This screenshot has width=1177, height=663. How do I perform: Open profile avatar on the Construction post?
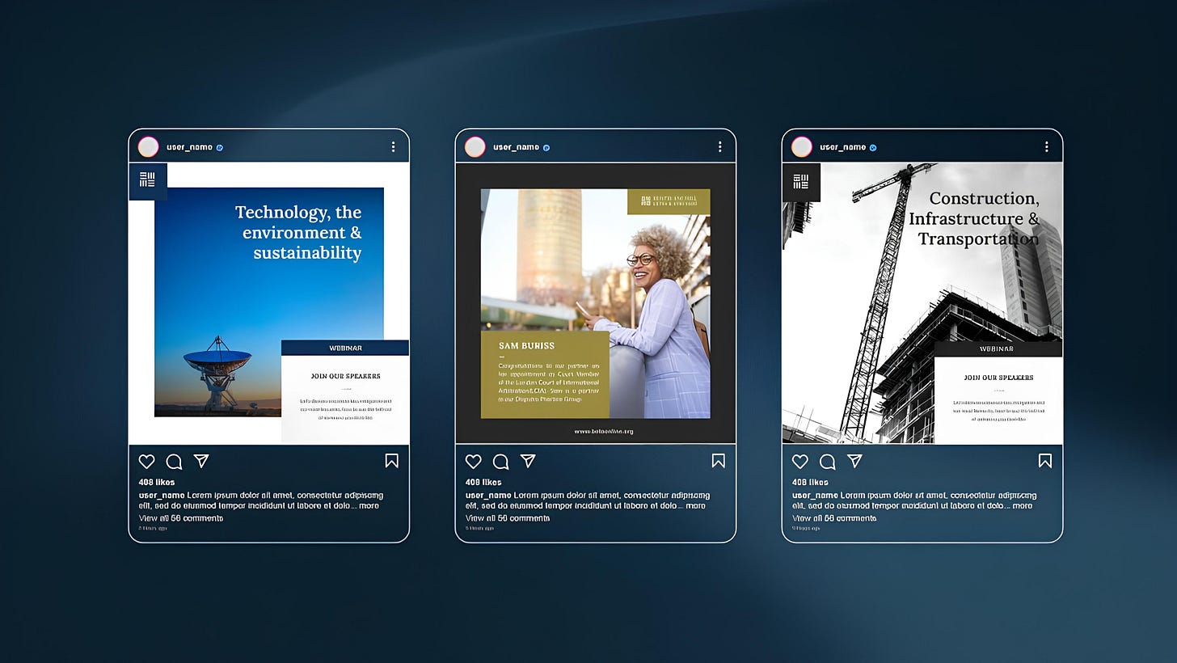coord(801,147)
